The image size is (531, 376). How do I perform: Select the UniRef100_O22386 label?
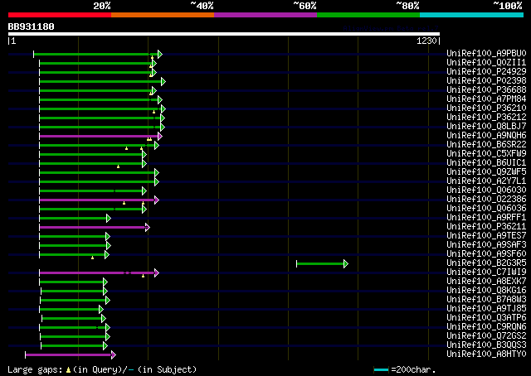(x=486, y=200)
